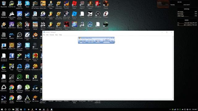Image resolution: width=198 pixels, height=111 pixels.
Task: Click the taskbar clock showing 3:54 AM
Action: (x=194, y=109)
